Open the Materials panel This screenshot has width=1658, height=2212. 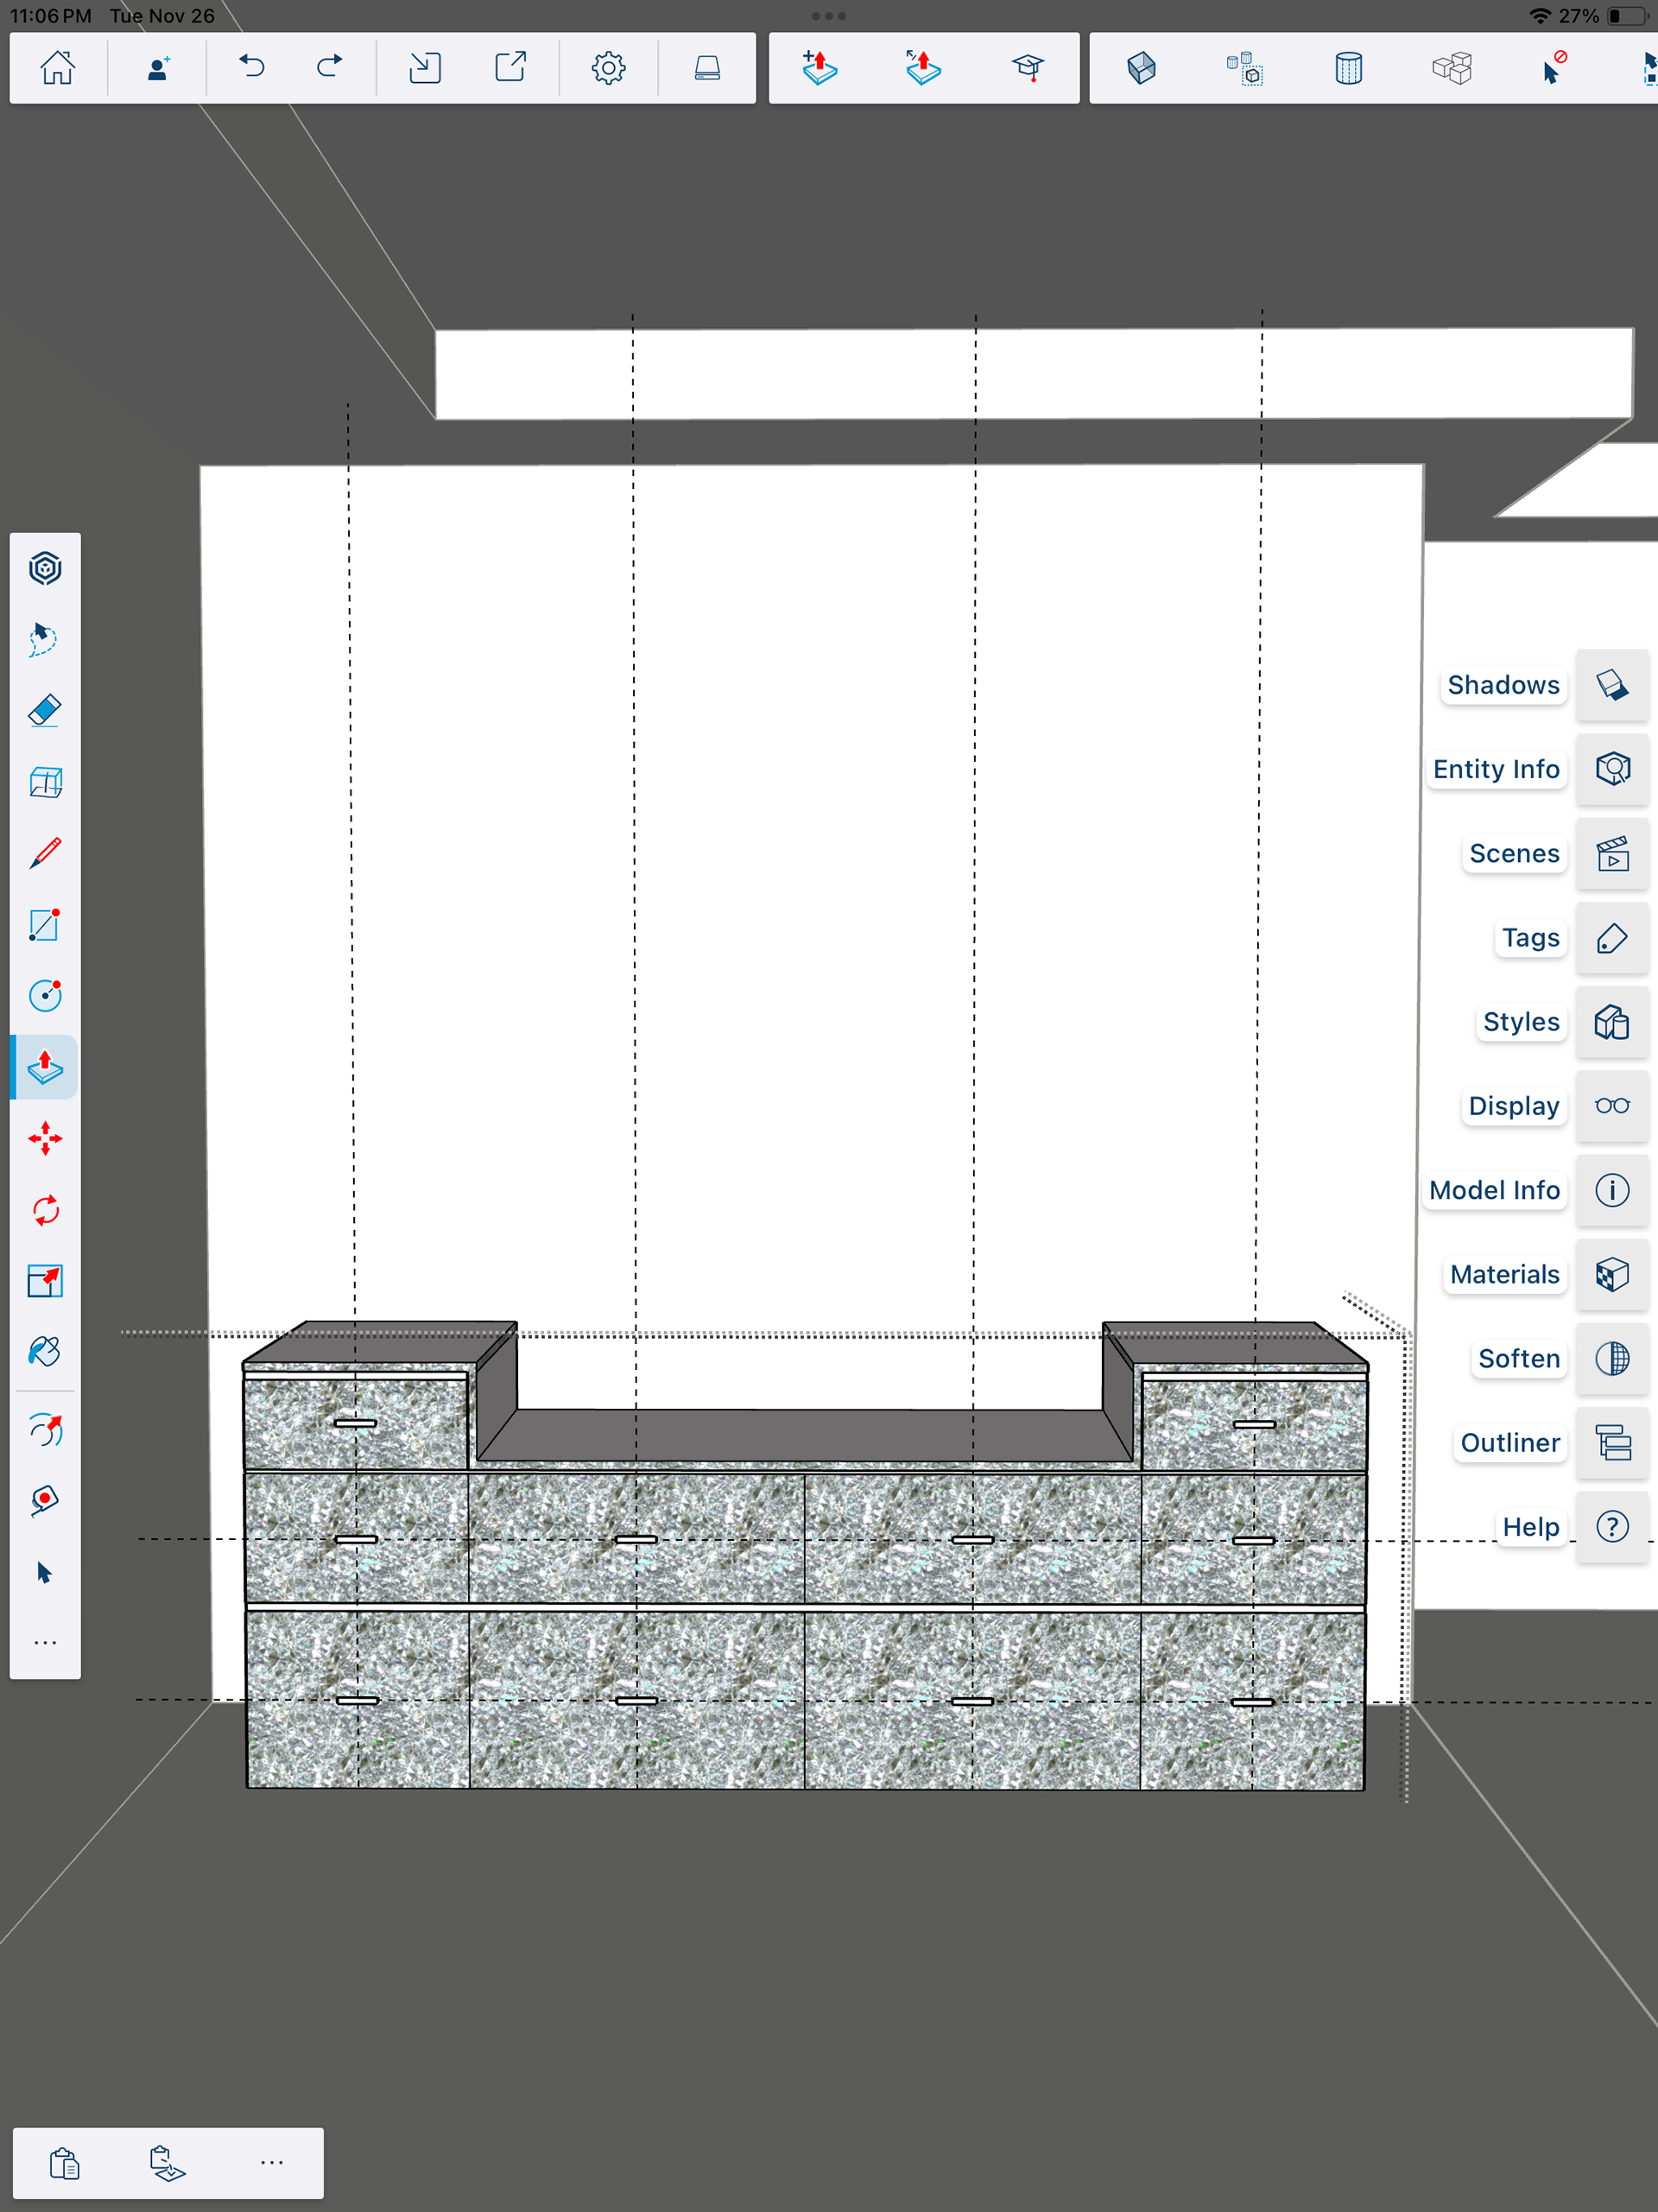(x=1611, y=1274)
